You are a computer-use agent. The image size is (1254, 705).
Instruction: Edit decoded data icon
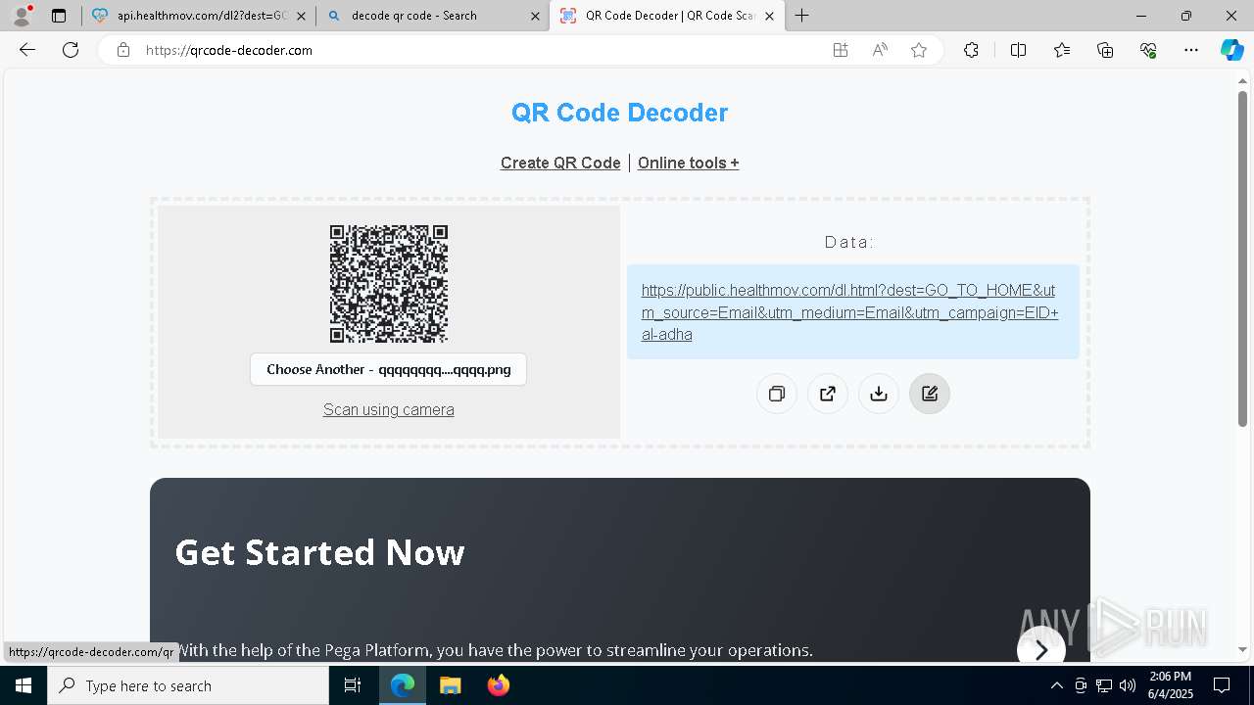pyautogui.click(x=930, y=394)
